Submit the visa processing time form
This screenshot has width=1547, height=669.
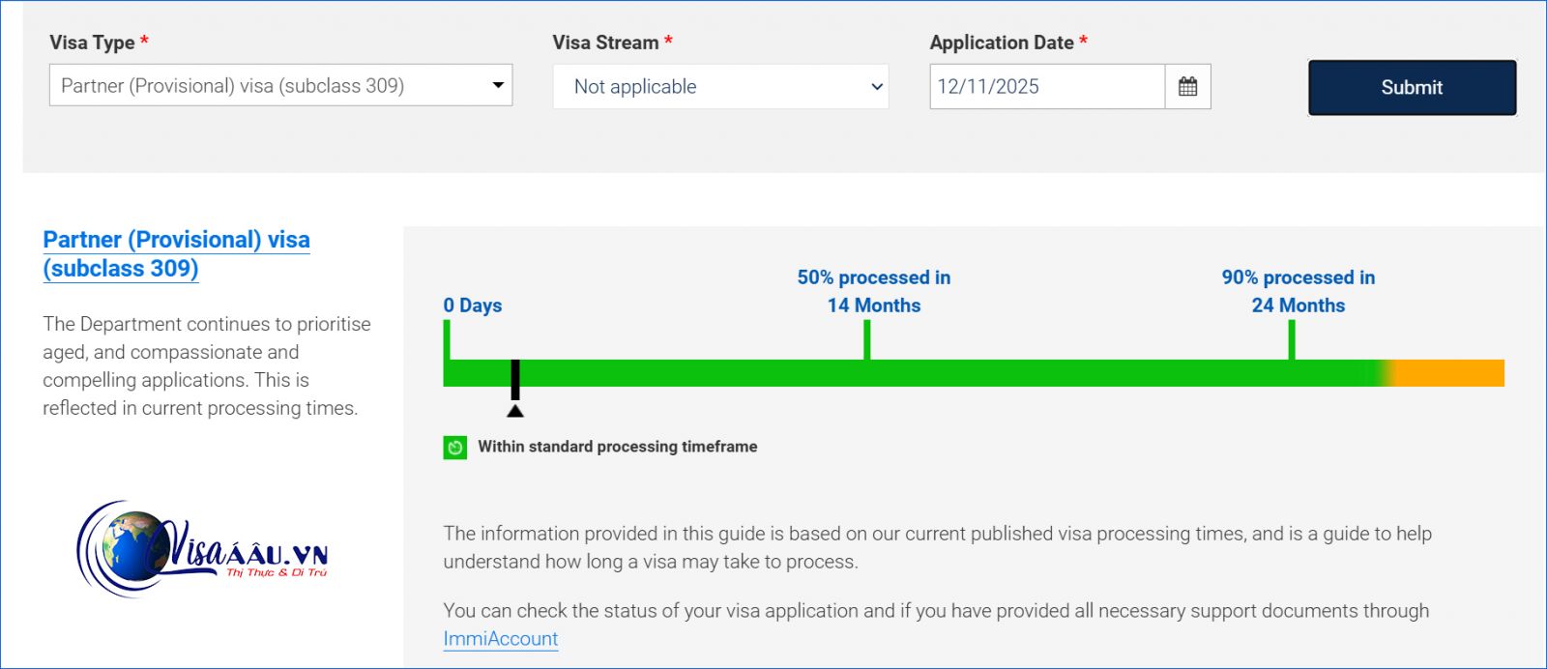point(1412,87)
